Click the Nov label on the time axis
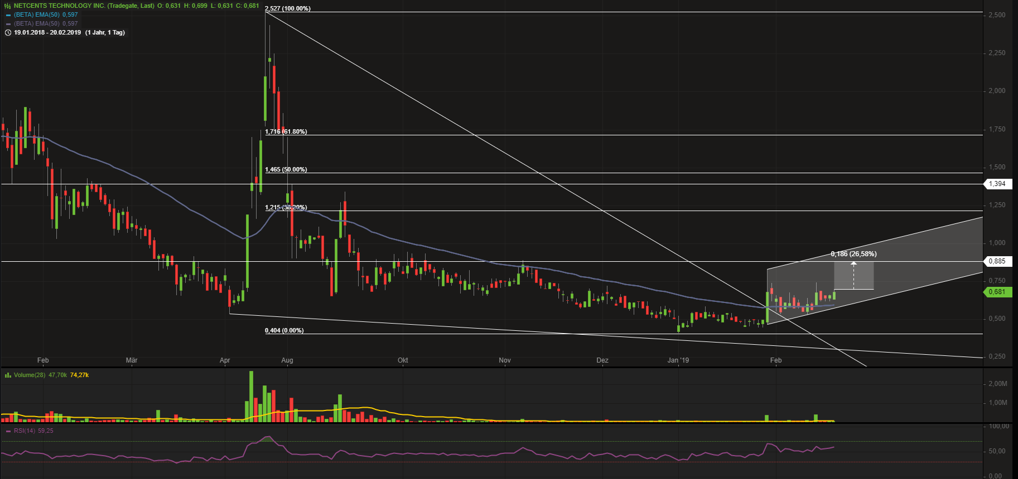This screenshot has height=479, width=1018. 505,360
